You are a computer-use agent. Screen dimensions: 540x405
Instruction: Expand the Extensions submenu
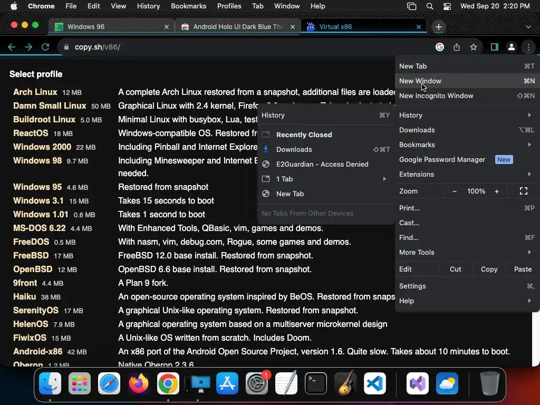click(x=467, y=174)
